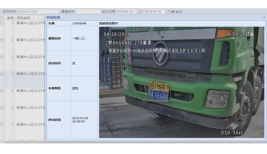This screenshot has height=154, width=267.
Task: Toggle the select-all checkbox in table header
Action: [2, 18]
